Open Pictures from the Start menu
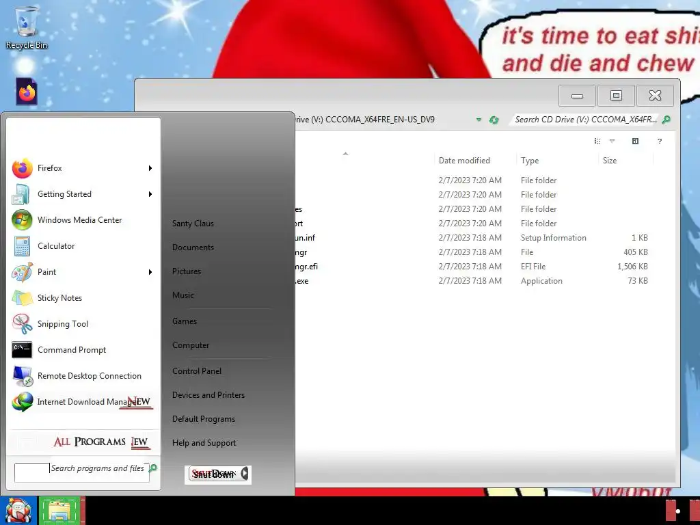 [x=187, y=271]
